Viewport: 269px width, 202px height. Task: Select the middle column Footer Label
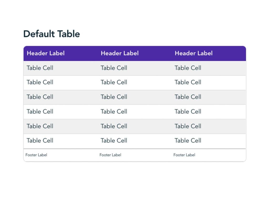coord(110,155)
